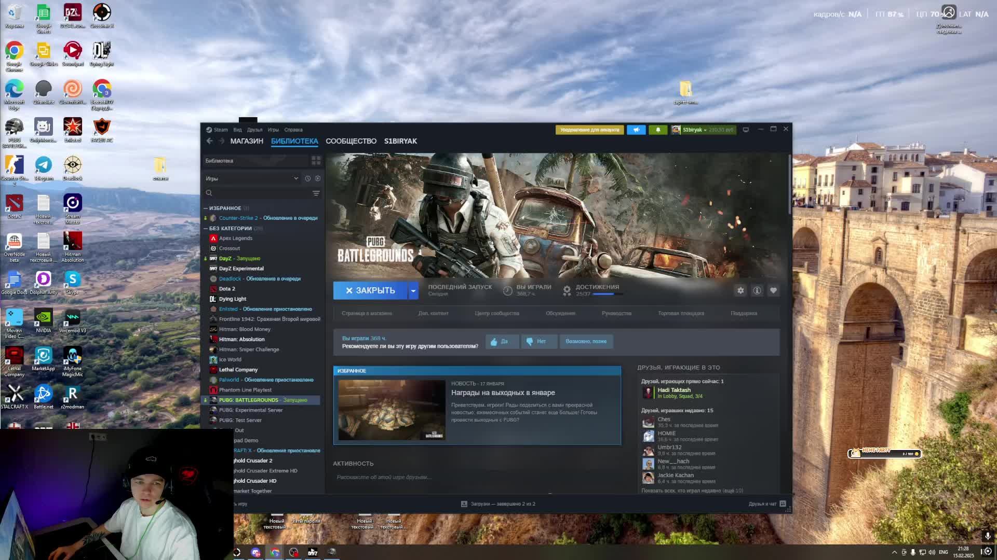Go back with navigation arrow
Screen dimensions: 997x560
click(209, 141)
